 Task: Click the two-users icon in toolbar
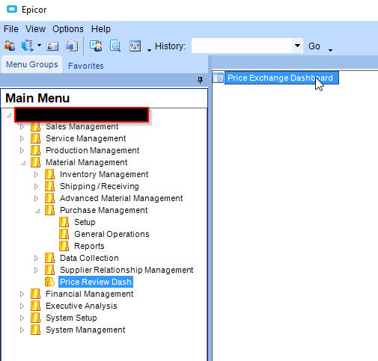point(10,46)
